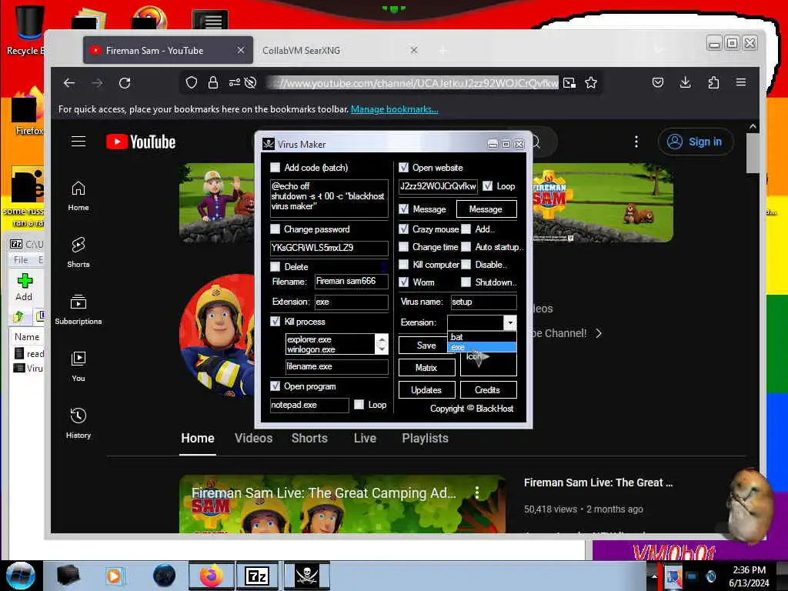Open 7-Zip from the taskbar
Viewport: 788px width, 591px height.
pyautogui.click(x=257, y=576)
